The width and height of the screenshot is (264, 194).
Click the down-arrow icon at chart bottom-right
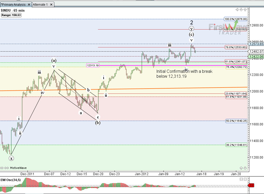point(245,168)
